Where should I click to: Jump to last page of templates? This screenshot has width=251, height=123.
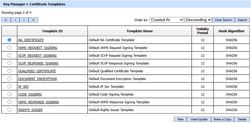(x=33, y=20)
